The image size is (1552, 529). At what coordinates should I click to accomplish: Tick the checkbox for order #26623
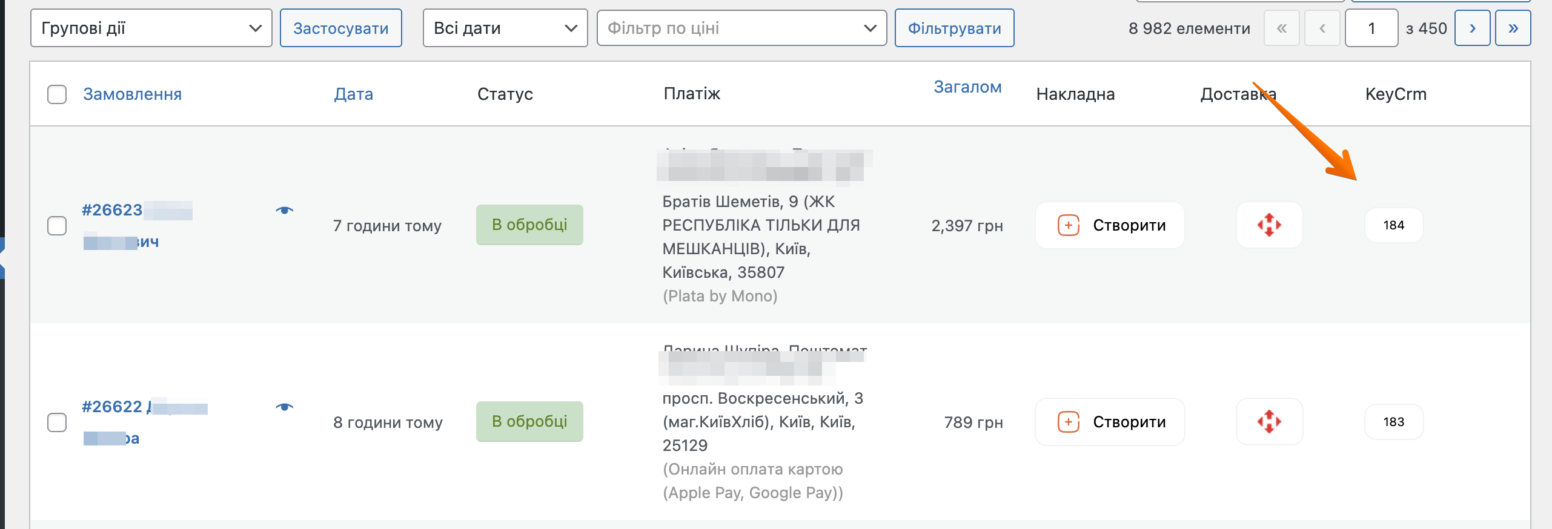coord(57,226)
